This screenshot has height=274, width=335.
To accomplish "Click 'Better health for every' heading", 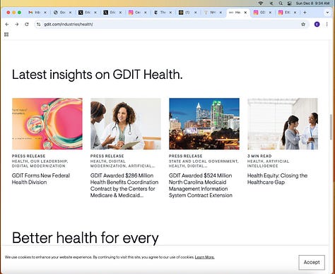I will (x=86, y=238).
